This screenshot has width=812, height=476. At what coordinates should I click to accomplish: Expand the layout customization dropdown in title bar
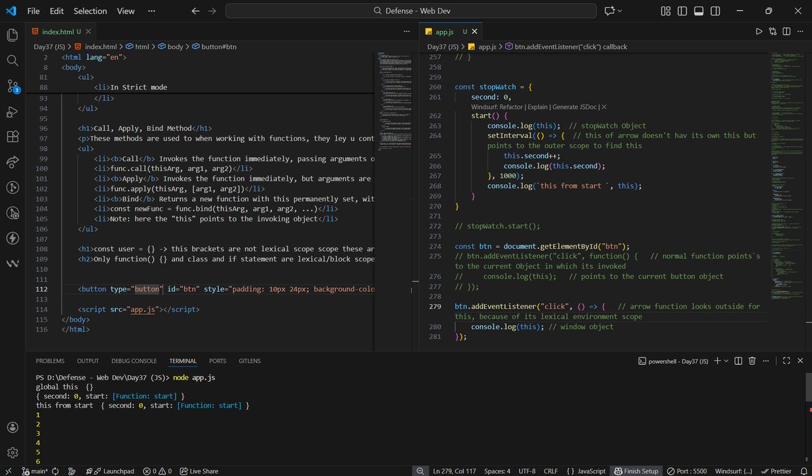click(666, 11)
